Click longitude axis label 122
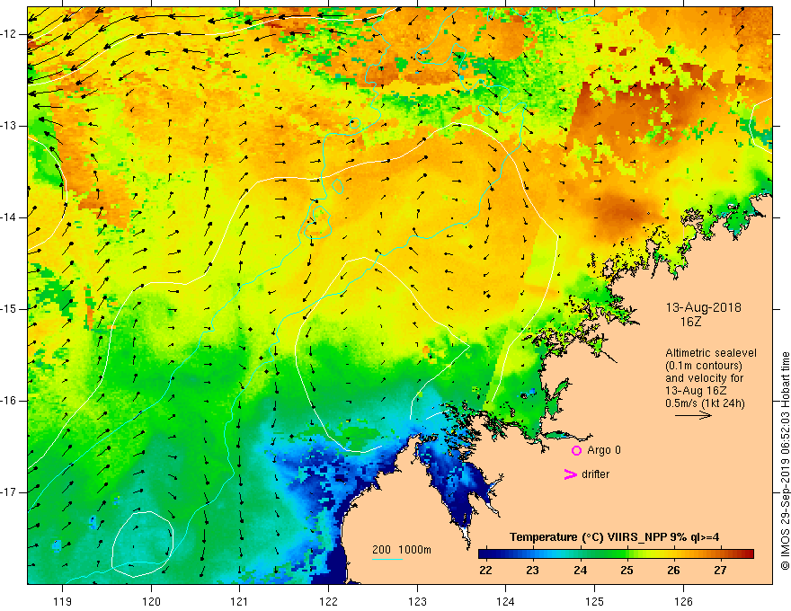Viewport: 791px width, 611px height. [328, 601]
